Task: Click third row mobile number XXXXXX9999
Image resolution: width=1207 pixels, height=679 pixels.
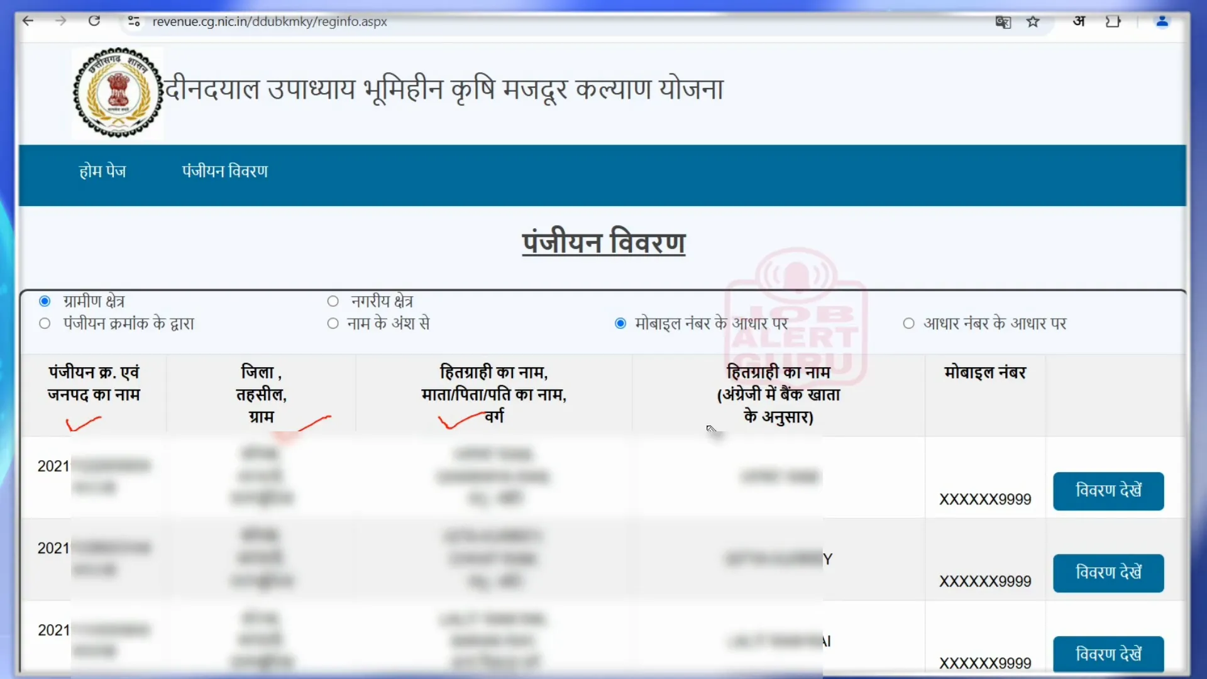Action: tap(985, 663)
